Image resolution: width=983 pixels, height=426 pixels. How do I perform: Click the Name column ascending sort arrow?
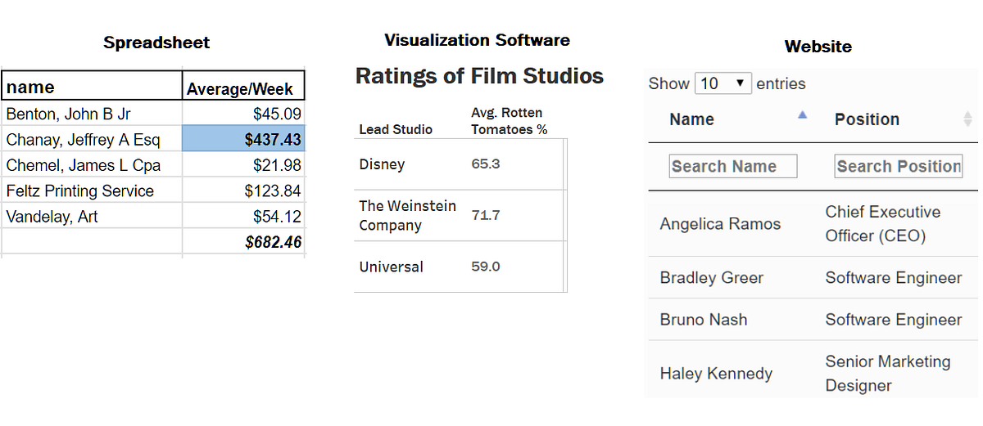(x=802, y=115)
